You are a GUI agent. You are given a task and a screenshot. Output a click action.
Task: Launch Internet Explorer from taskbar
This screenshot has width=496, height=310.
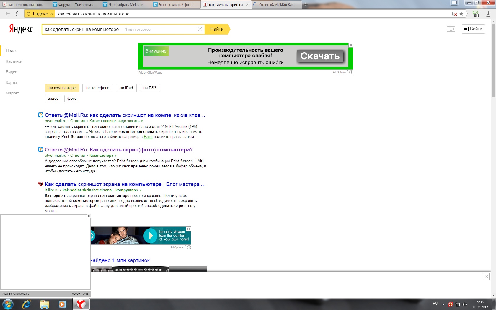(26, 304)
